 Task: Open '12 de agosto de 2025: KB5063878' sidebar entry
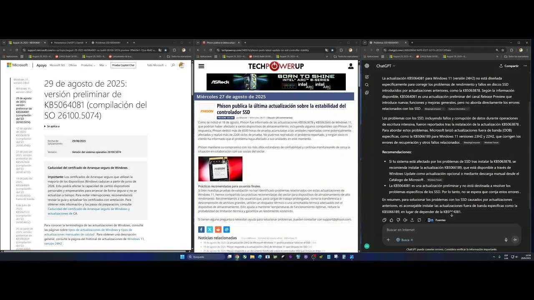pos(24,137)
